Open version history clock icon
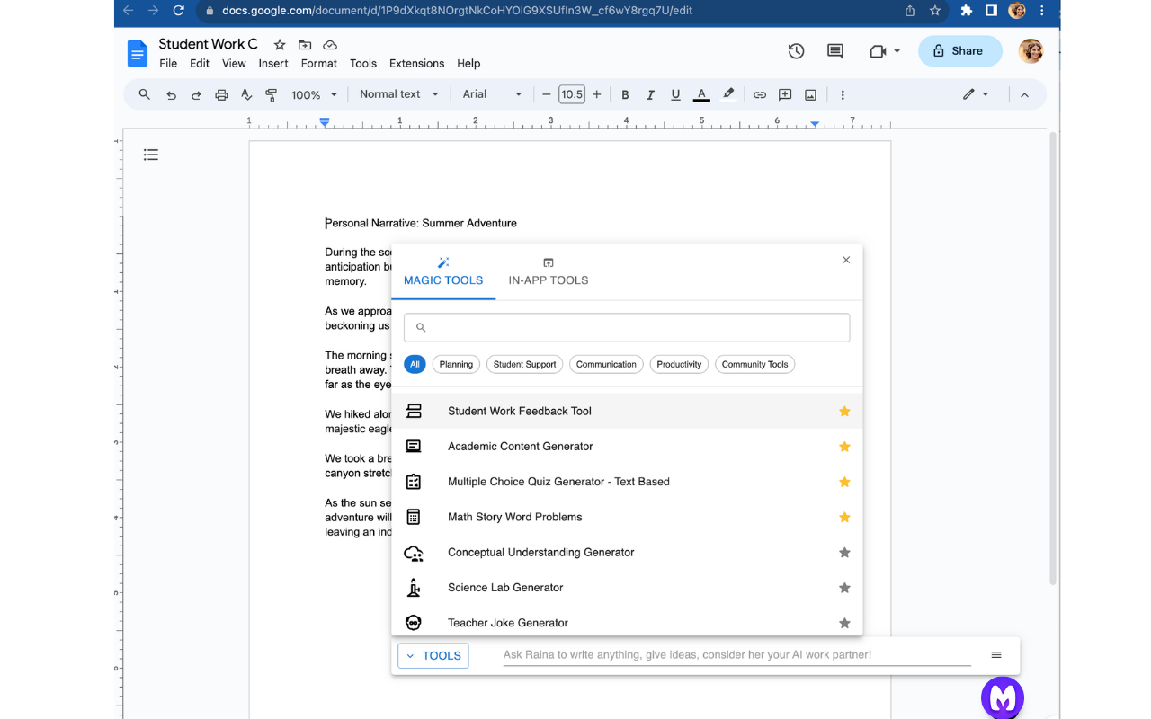Image resolution: width=1151 pixels, height=719 pixels. [x=796, y=51]
